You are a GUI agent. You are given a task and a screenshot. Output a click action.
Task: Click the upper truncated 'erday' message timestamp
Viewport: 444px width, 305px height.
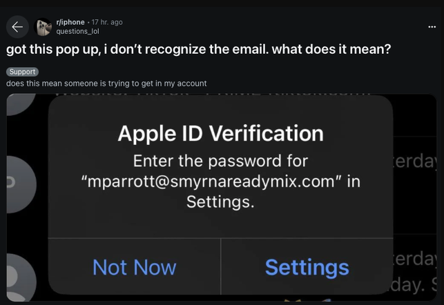[x=415, y=161]
